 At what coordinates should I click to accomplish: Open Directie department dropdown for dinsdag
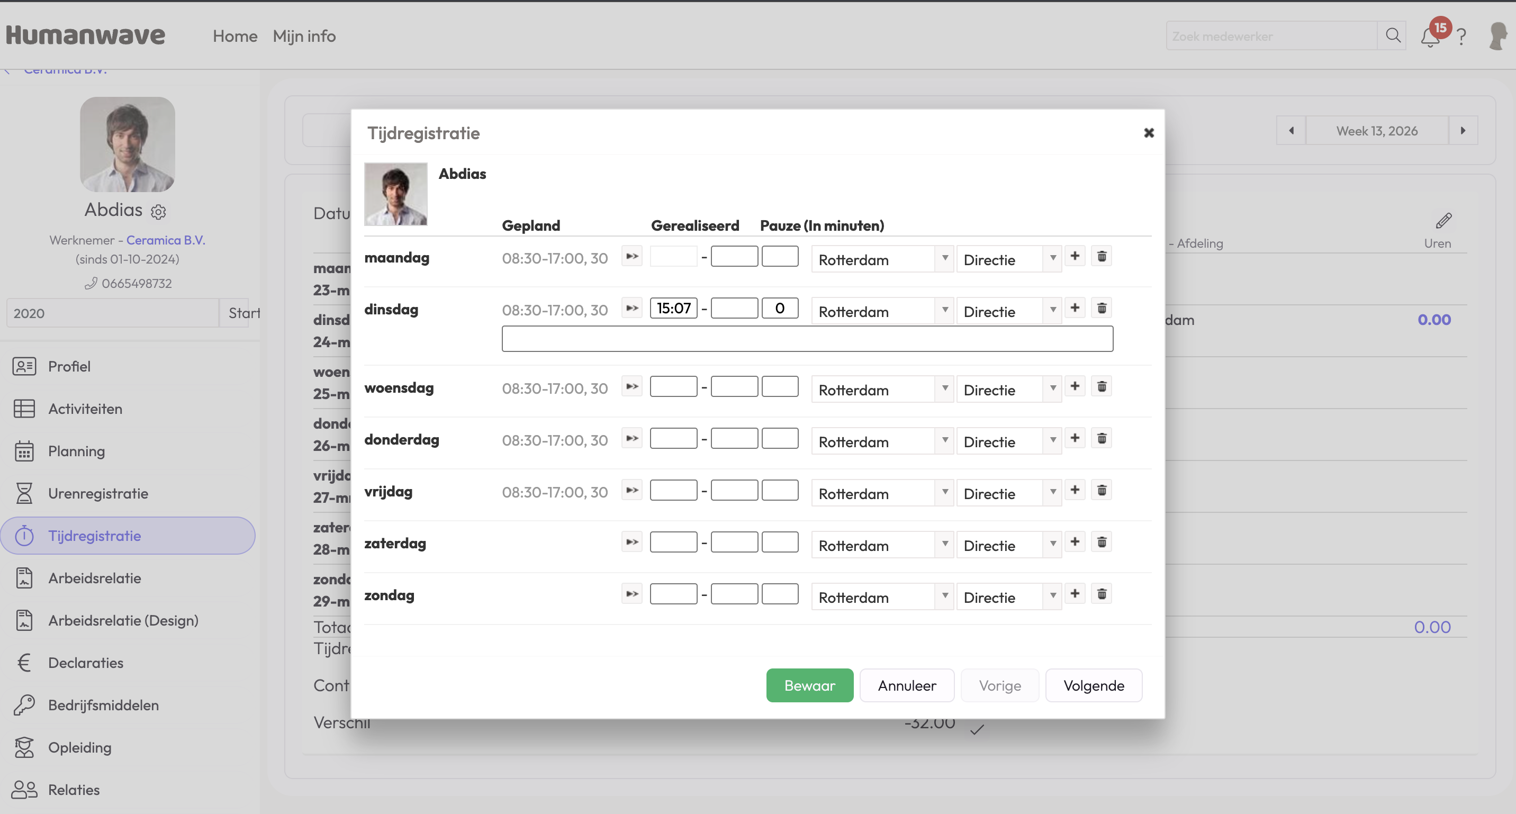click(x=1008, y=311)
